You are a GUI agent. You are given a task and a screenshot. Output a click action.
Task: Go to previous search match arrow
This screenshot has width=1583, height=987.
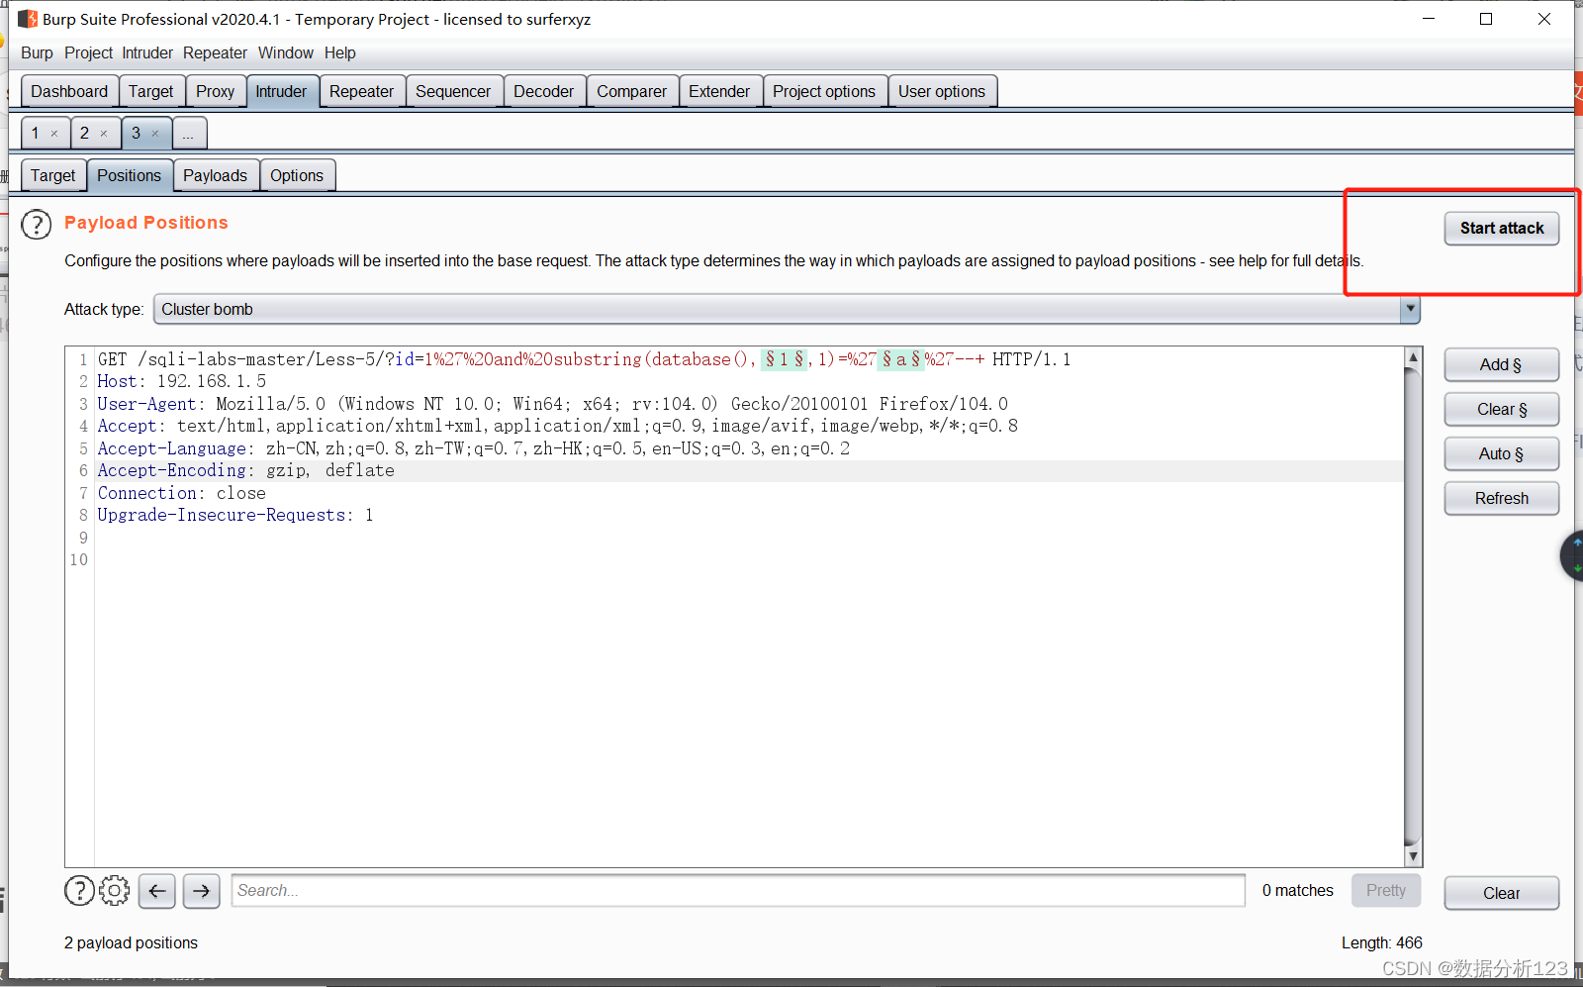157,891
